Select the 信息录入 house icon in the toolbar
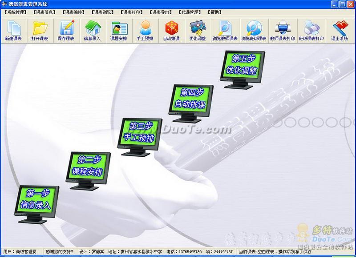 click(93, 31)
